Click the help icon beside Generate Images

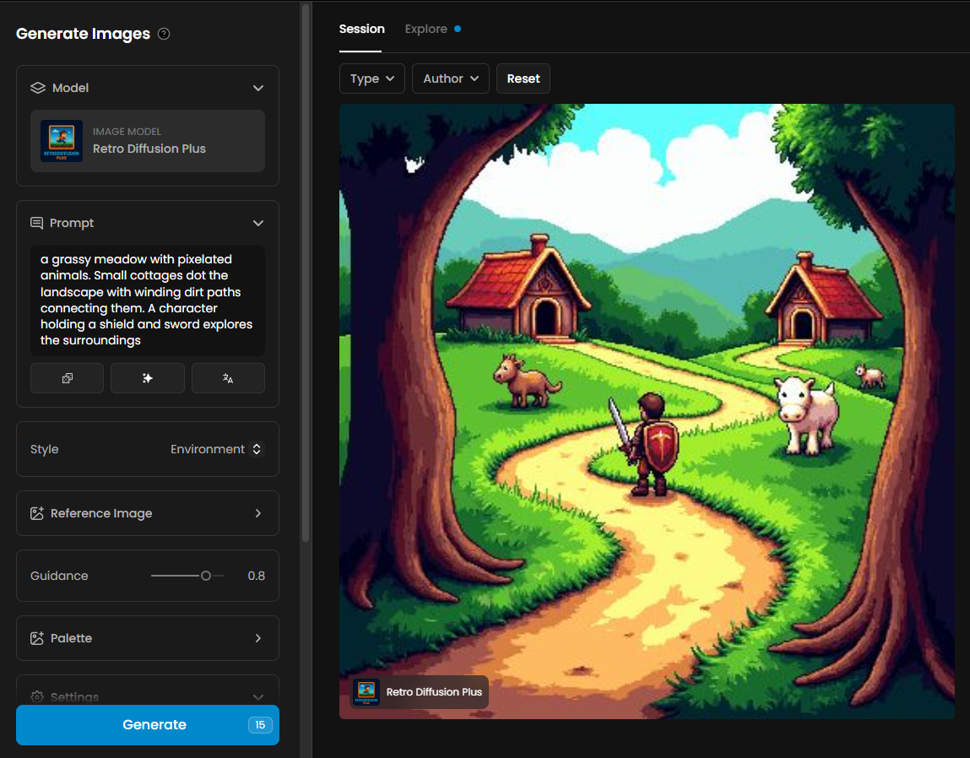(164, 34)
